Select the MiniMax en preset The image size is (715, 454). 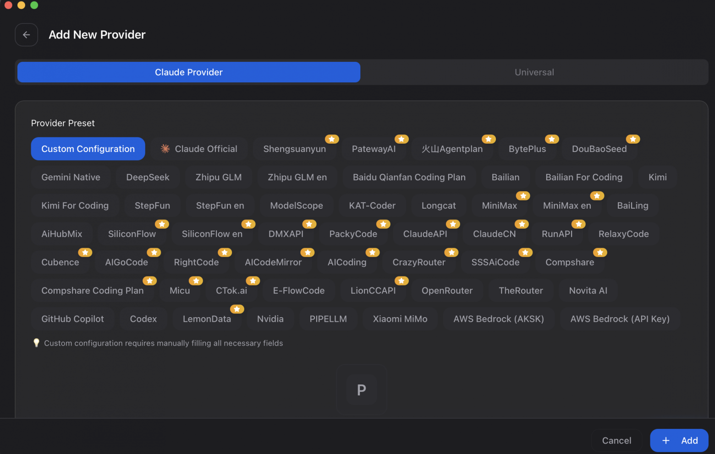pos(567,205)
